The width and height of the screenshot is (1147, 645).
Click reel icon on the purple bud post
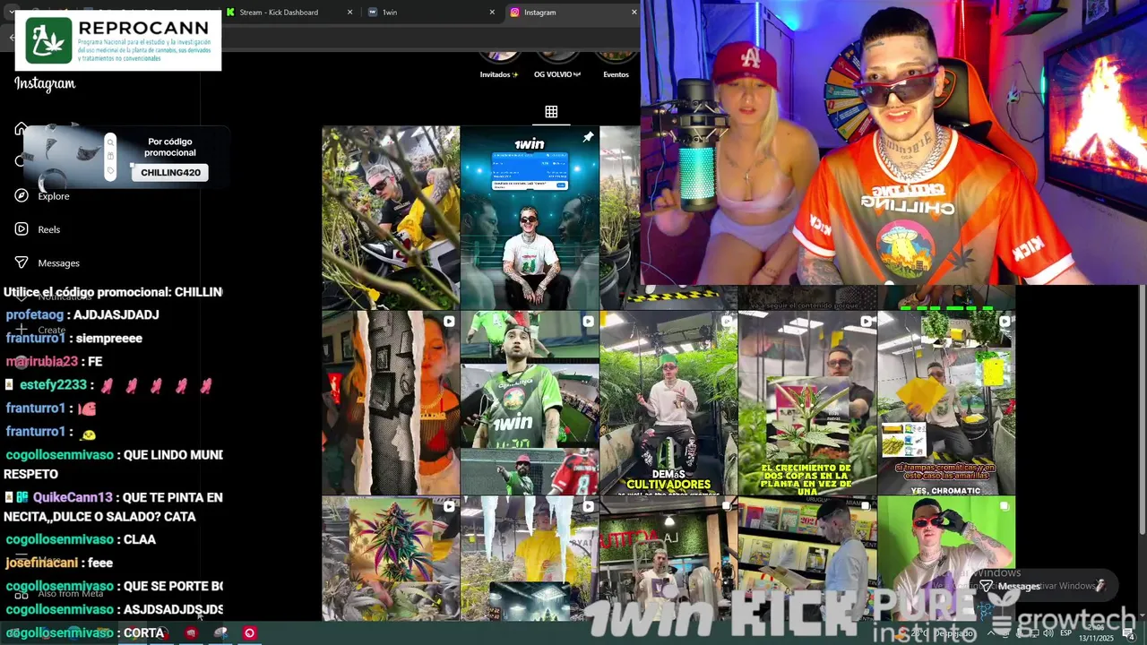449,506
